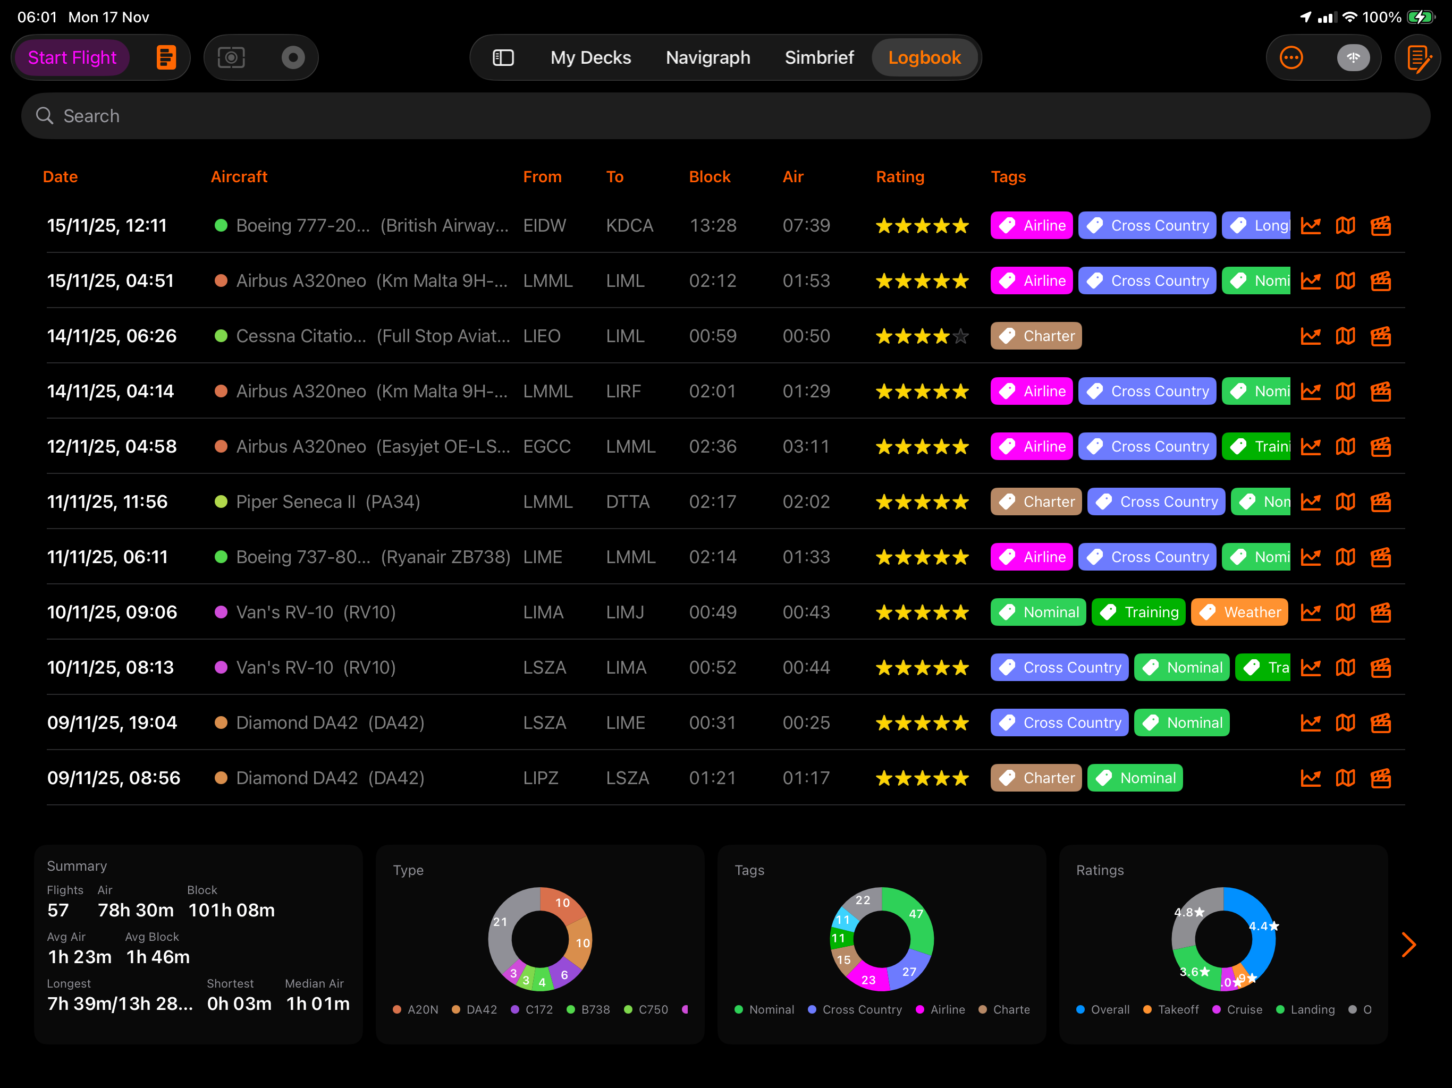Focus the Search field
This screenshot has width=1452, height=1088.
coord(725,115)
